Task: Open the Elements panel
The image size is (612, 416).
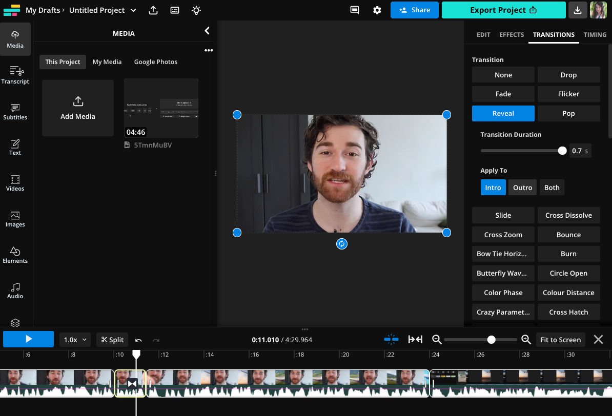Action: (x=15, y=255)
